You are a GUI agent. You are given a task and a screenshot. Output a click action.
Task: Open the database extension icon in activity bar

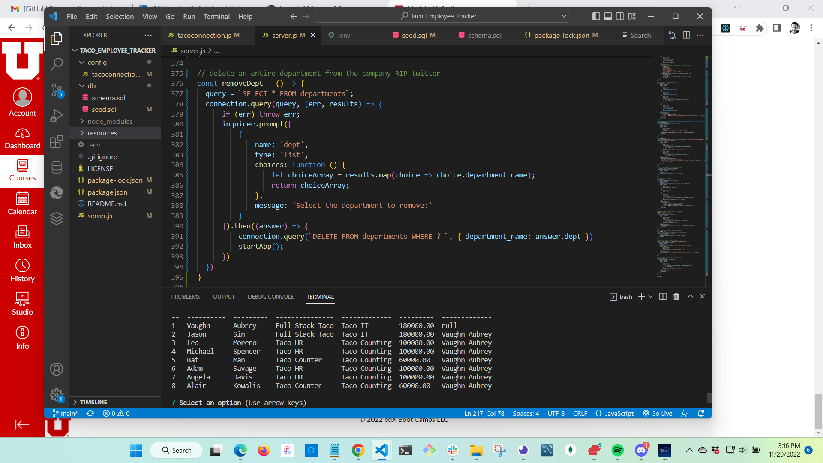point(57,167)
